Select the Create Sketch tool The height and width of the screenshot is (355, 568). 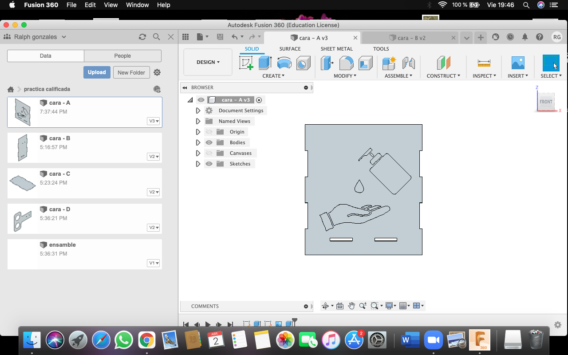coord(246,63)
